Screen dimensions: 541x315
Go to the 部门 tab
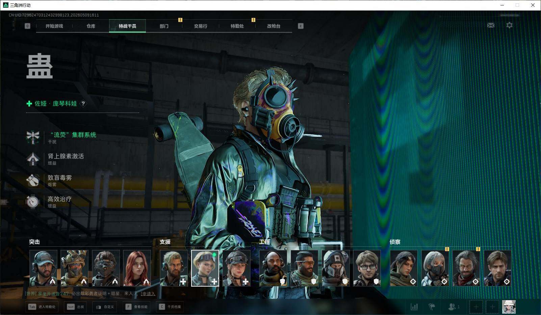click(164, 26)
